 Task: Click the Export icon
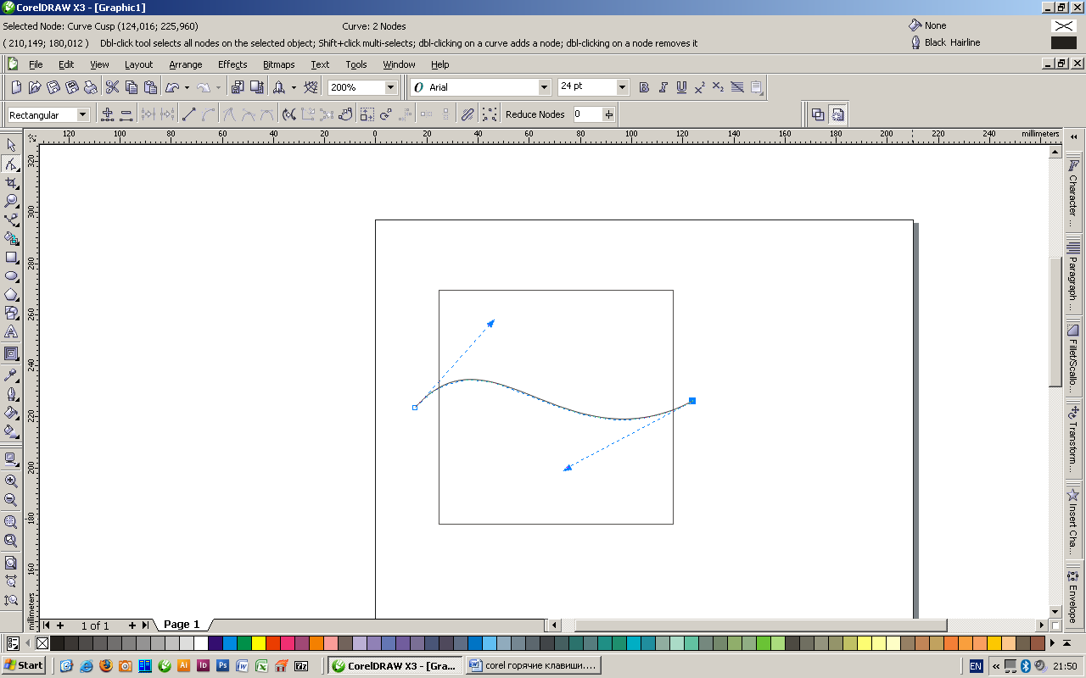[x=256, y=87]
